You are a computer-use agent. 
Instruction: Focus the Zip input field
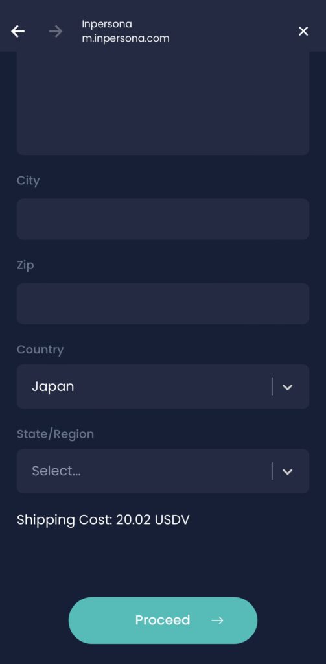click(163, 303)
